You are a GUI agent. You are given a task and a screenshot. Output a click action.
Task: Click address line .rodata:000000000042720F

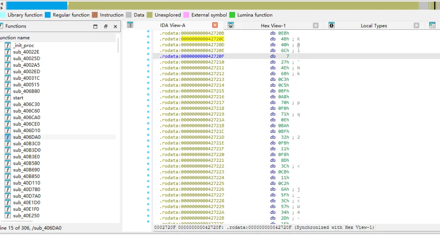point(192,56)
